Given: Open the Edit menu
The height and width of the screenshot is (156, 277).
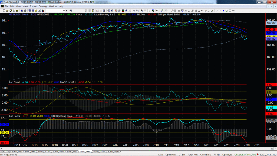Looking at the screenshot, I should pyautogui.click(x=12, y=6).
